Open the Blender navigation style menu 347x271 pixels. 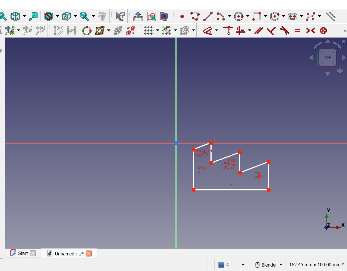(x=269, y=265)
